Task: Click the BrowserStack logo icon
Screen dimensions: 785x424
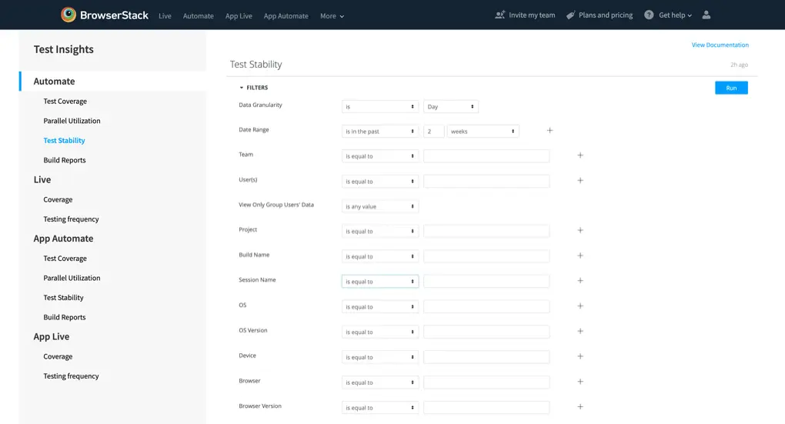Action: pyautogui.click(x=68, y=15)
